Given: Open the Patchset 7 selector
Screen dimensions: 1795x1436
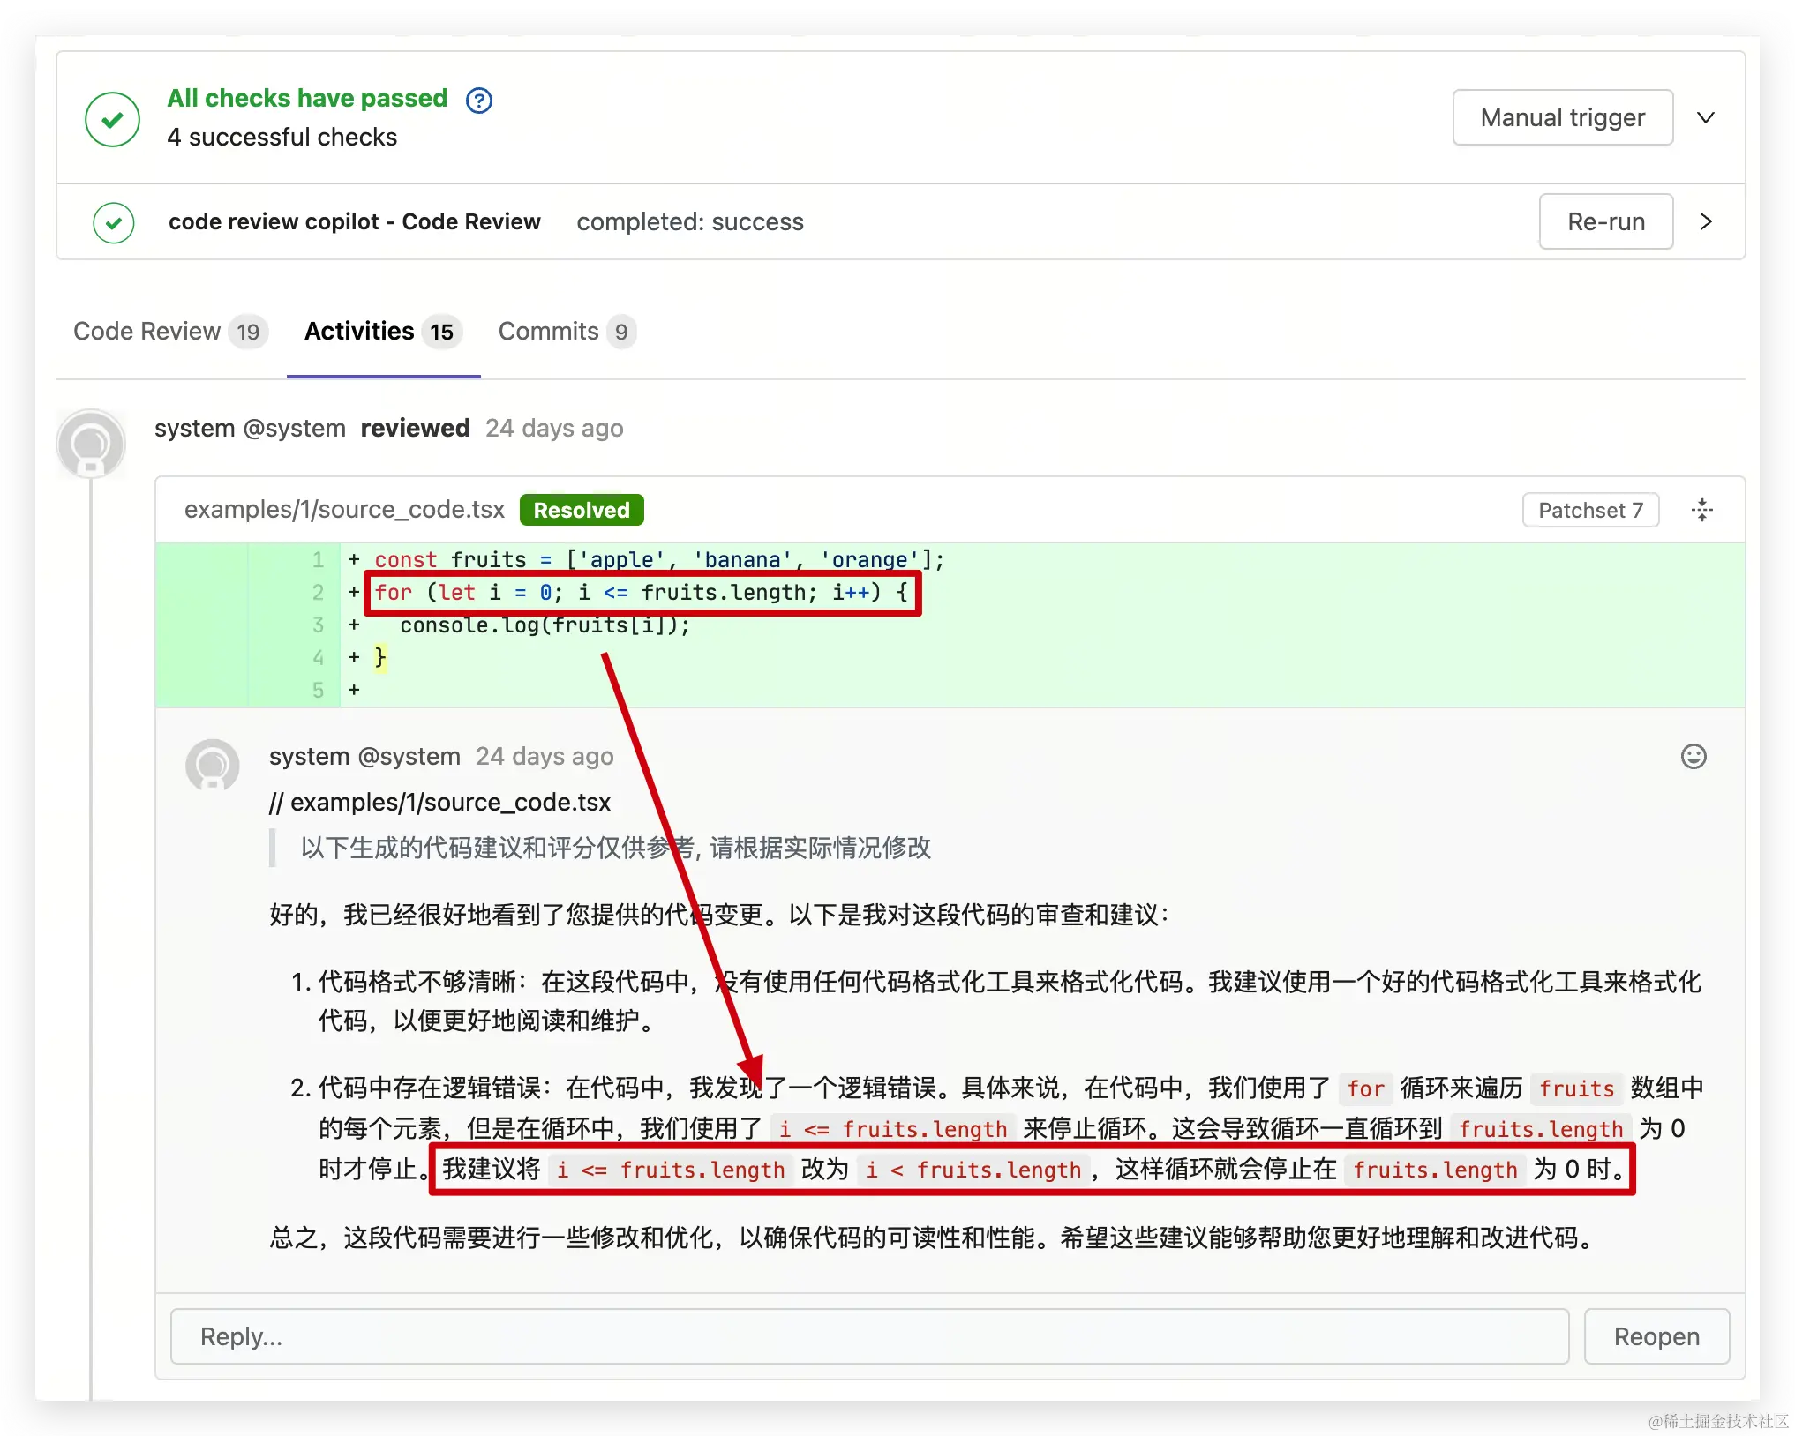Looking at the screenshot, I should 1589,510.
